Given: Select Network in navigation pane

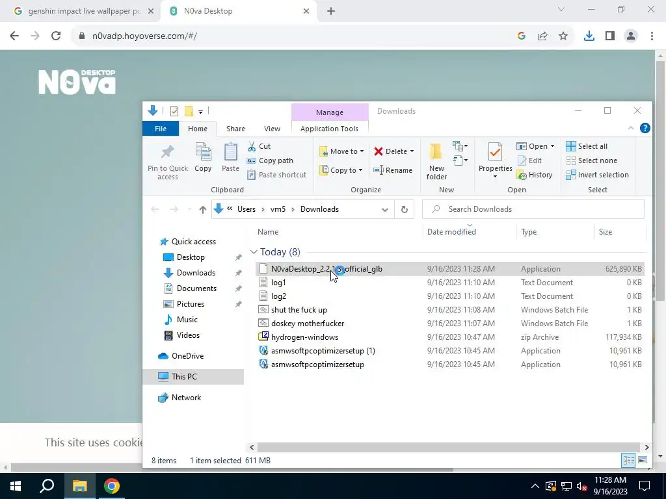Looking at the screenshot, I should 186,398.
